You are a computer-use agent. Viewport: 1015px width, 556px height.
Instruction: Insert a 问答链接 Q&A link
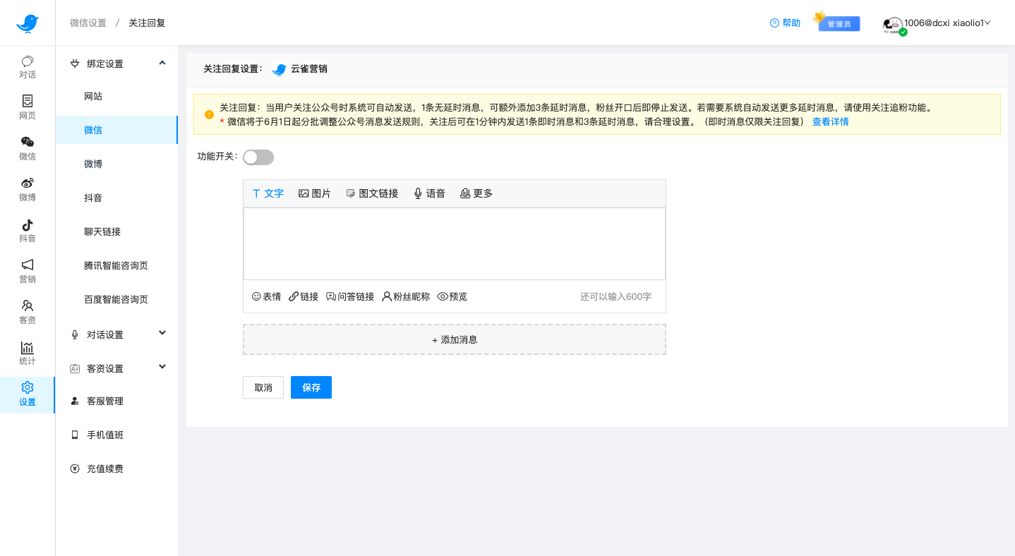(x=350, y=296)
